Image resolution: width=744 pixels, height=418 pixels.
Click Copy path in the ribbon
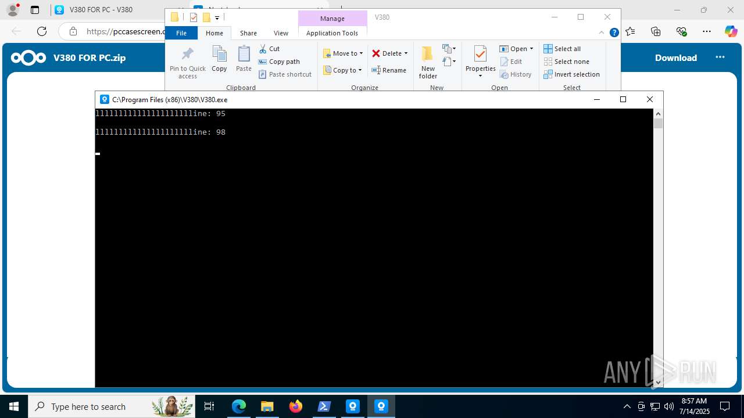pyautogui.click(x=280, y=62)
